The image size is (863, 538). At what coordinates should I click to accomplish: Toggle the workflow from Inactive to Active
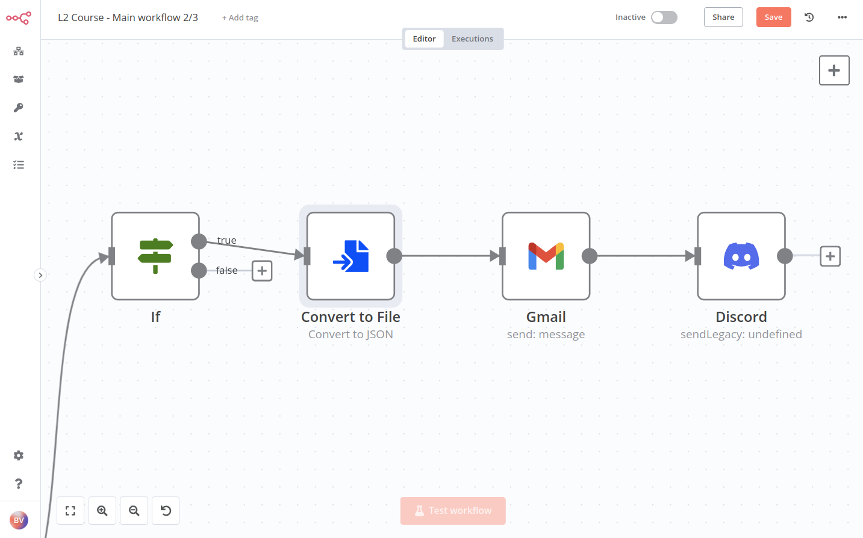pyautogui.click(x=664, y=17)
